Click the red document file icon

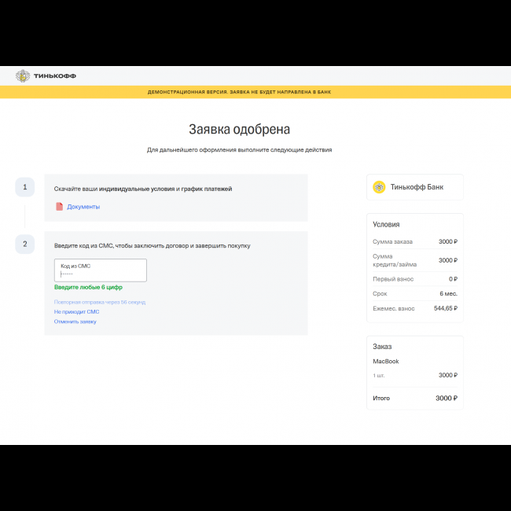[x=59, y=207]
